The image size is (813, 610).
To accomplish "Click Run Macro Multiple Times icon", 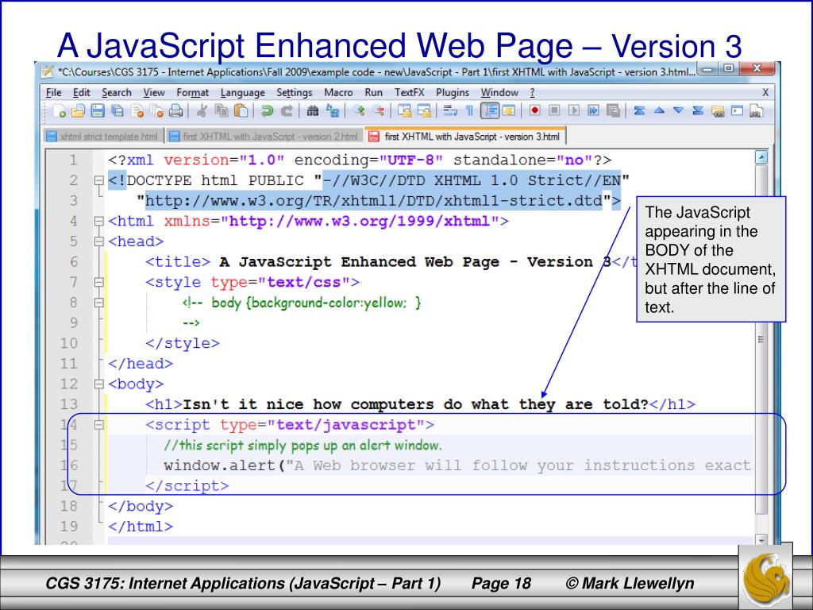I will coord(593,110).
